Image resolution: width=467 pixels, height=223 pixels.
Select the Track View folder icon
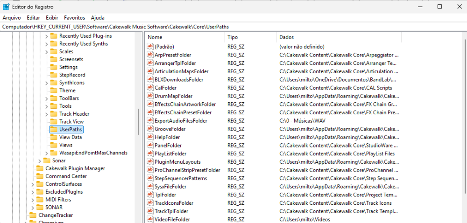point(54,122)
